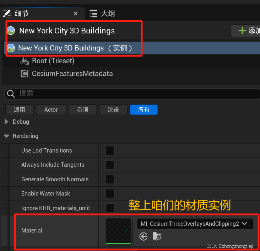
Task: Expand the Debug section
Action: point(6,122)
